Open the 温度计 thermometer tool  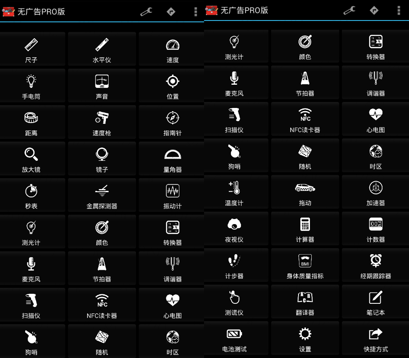(x=234, y=192)
